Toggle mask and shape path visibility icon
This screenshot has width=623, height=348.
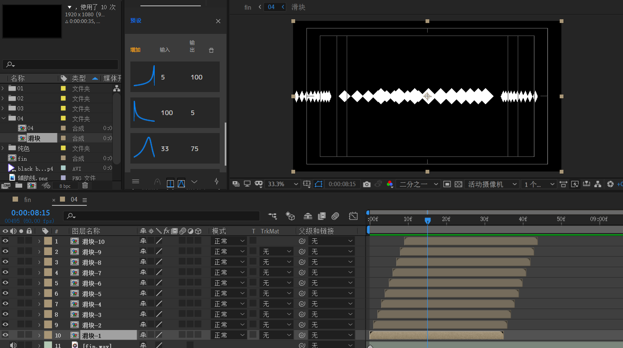click(x=319, y=184)
